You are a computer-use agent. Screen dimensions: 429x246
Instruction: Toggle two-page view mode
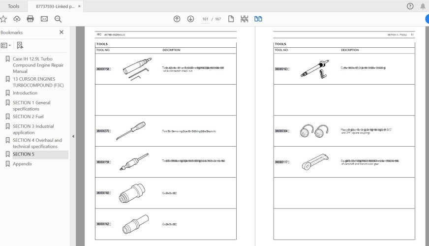(258, 19)
